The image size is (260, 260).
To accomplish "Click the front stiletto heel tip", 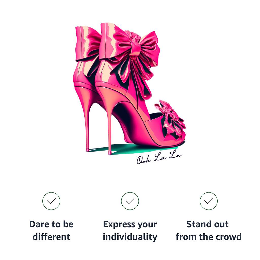I will coord(110,153).
